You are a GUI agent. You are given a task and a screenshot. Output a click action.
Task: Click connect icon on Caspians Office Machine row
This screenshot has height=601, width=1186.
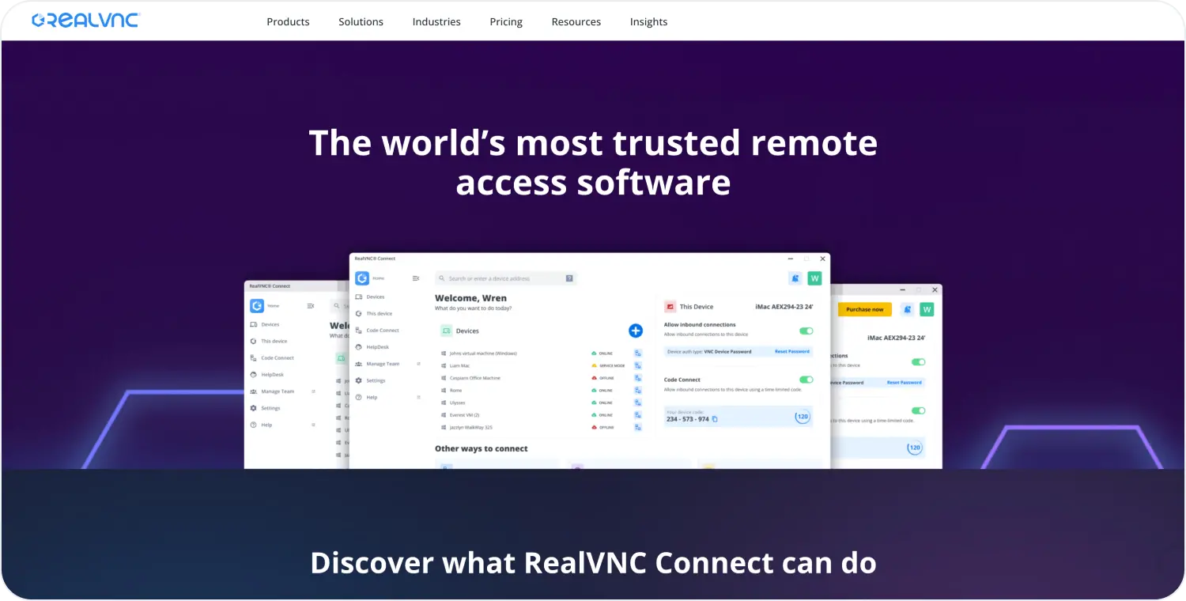tap(638, 378)
